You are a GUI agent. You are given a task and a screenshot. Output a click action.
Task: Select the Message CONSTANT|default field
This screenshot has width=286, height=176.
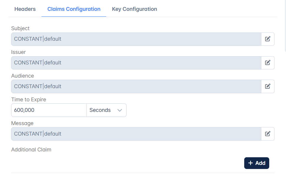pyautogui.click(x=136, y=134)
